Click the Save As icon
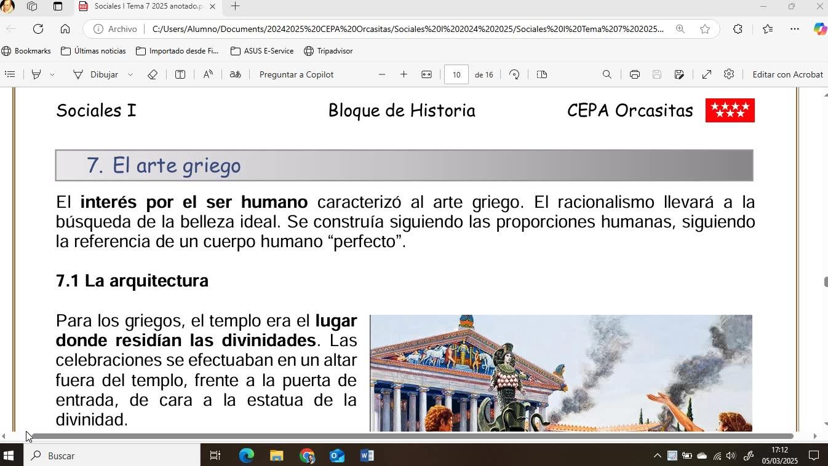Screen dimensions: 828x466 tap(679, 74)
